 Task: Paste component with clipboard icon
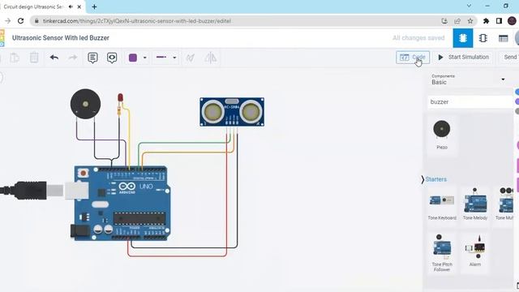coord(15,58)
